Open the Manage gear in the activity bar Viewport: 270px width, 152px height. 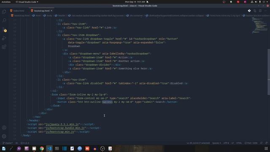(4, 136)
